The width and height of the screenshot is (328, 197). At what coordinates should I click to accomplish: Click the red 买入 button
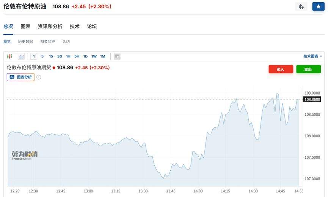(281, 69)
